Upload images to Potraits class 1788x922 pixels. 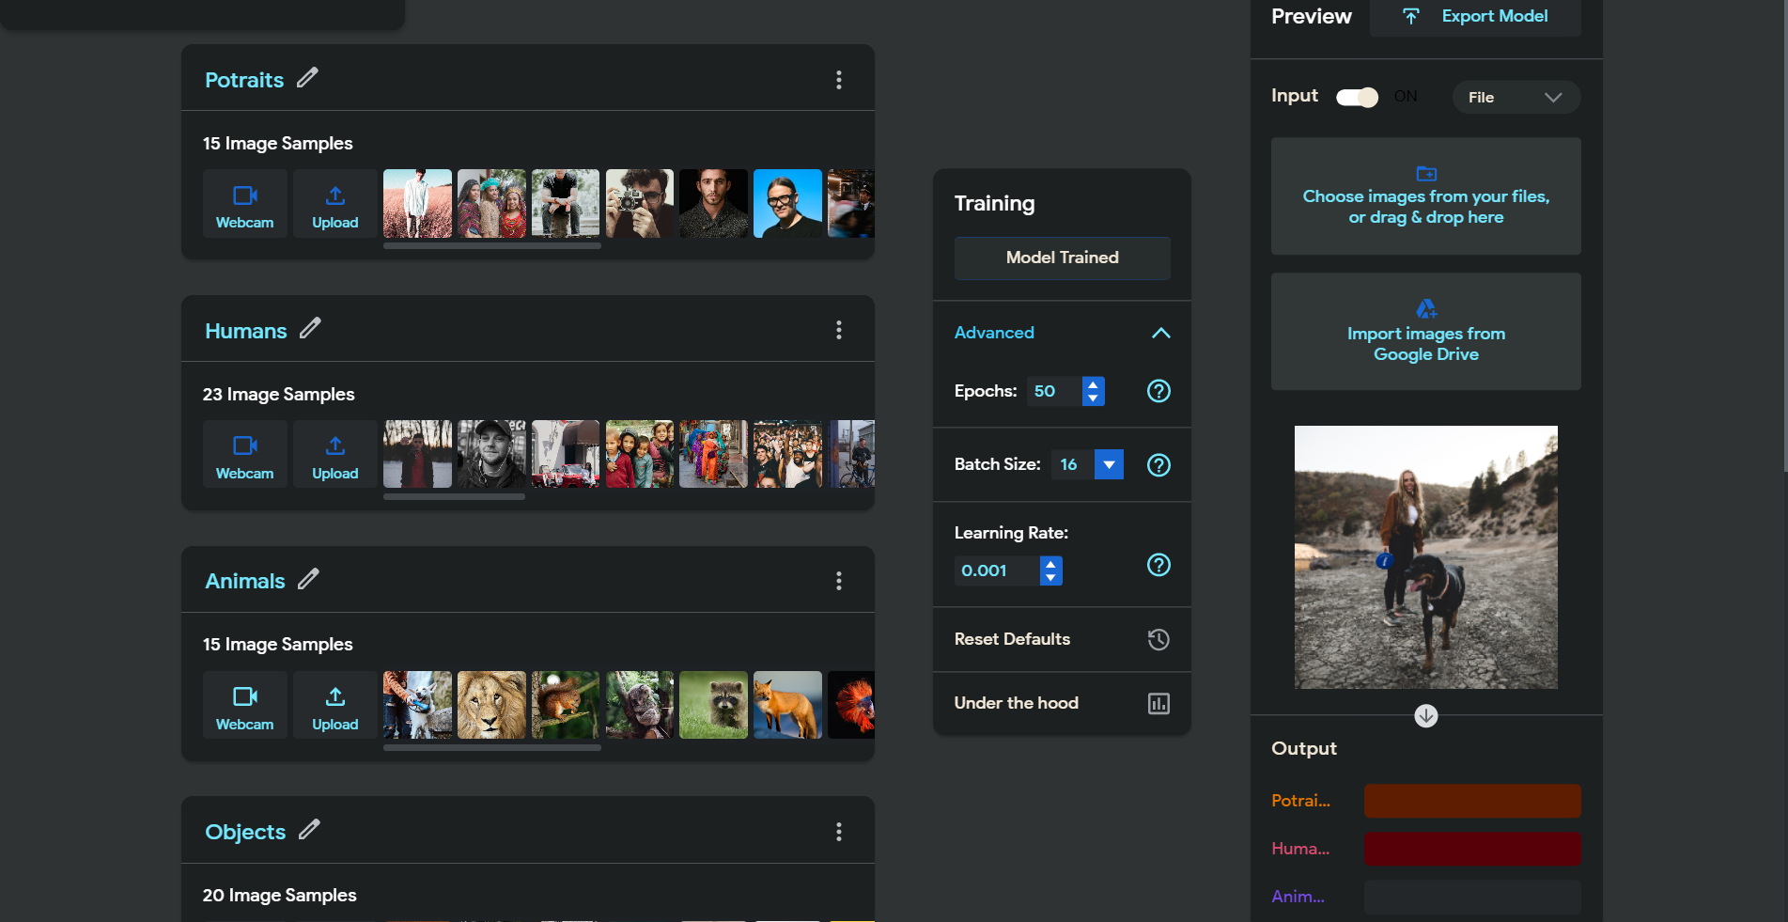pos(335,204)
